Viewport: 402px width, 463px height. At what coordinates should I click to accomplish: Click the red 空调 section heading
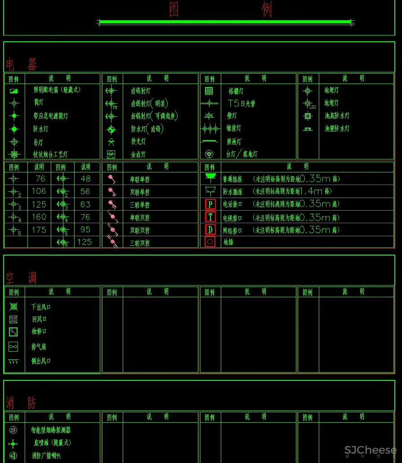(x=21, y=278)
